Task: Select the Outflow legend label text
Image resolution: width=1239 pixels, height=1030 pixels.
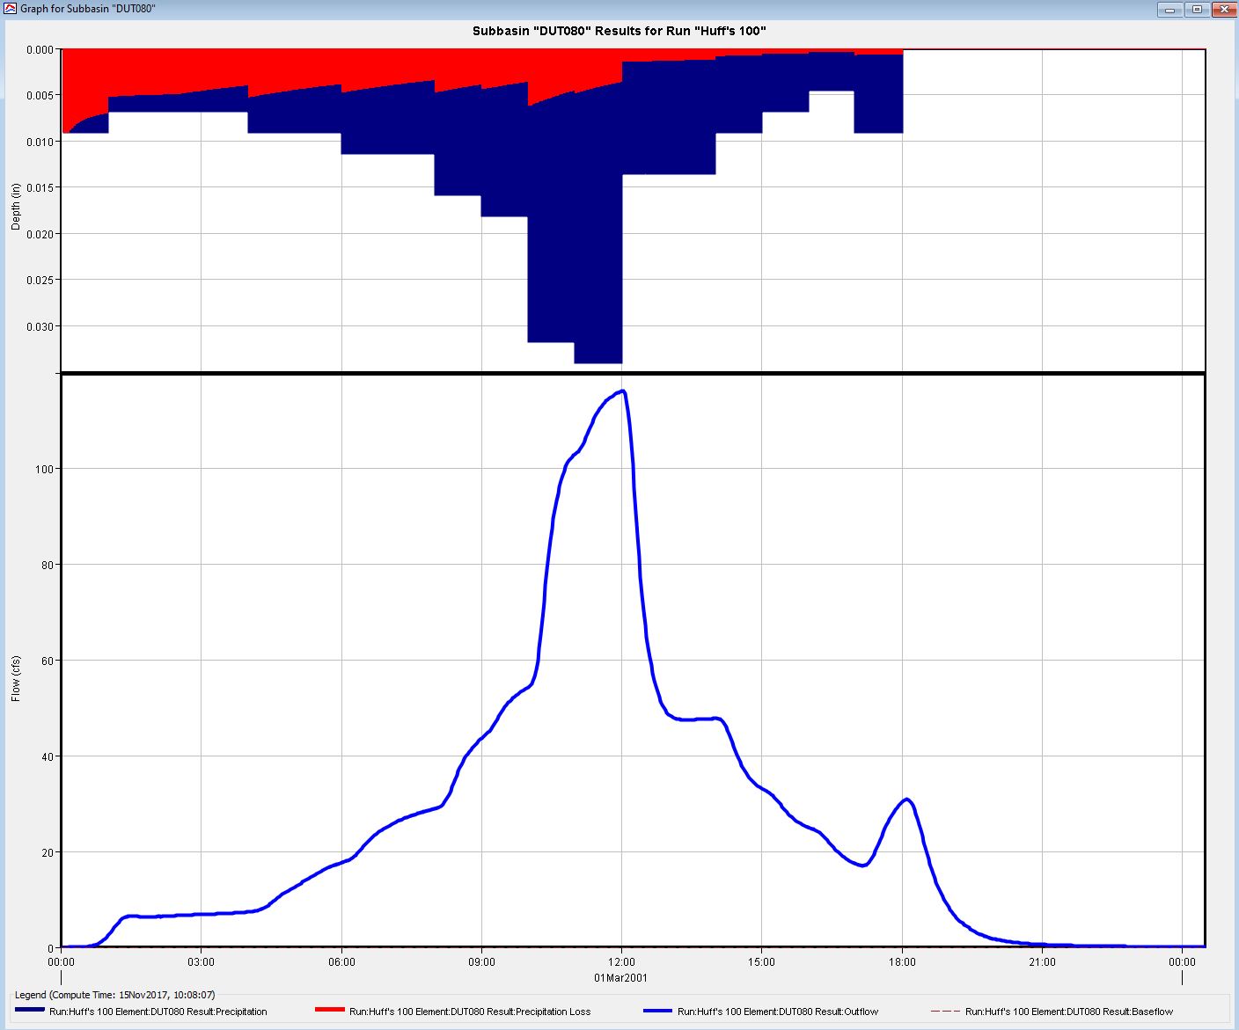Action: click(x=778, y=1012)
